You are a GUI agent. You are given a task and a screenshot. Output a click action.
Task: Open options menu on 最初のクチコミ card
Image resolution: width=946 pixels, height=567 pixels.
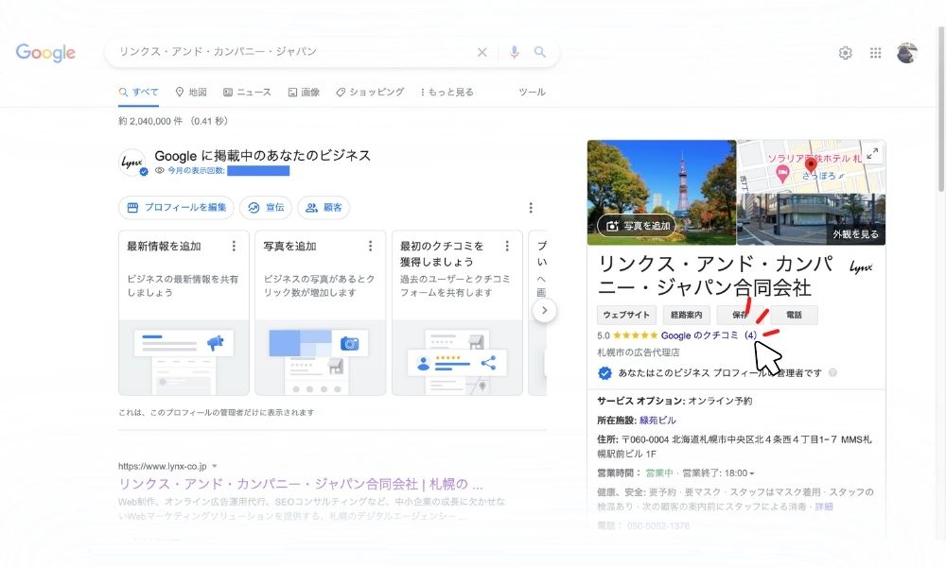[x=507, y=246]
